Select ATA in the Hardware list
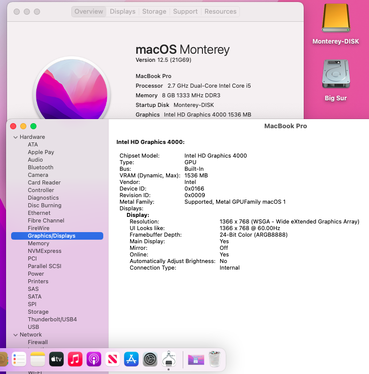Image resolution: width=369 pixels, height=374 pixels. (x=33, y=144)
